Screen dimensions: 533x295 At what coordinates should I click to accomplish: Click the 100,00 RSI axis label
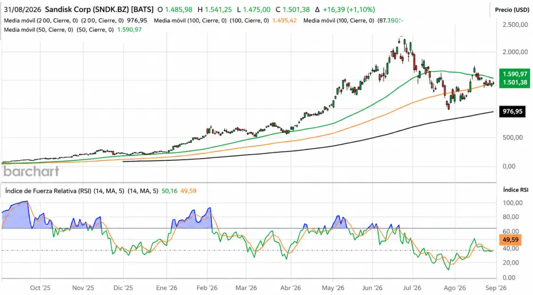(512, 203)
